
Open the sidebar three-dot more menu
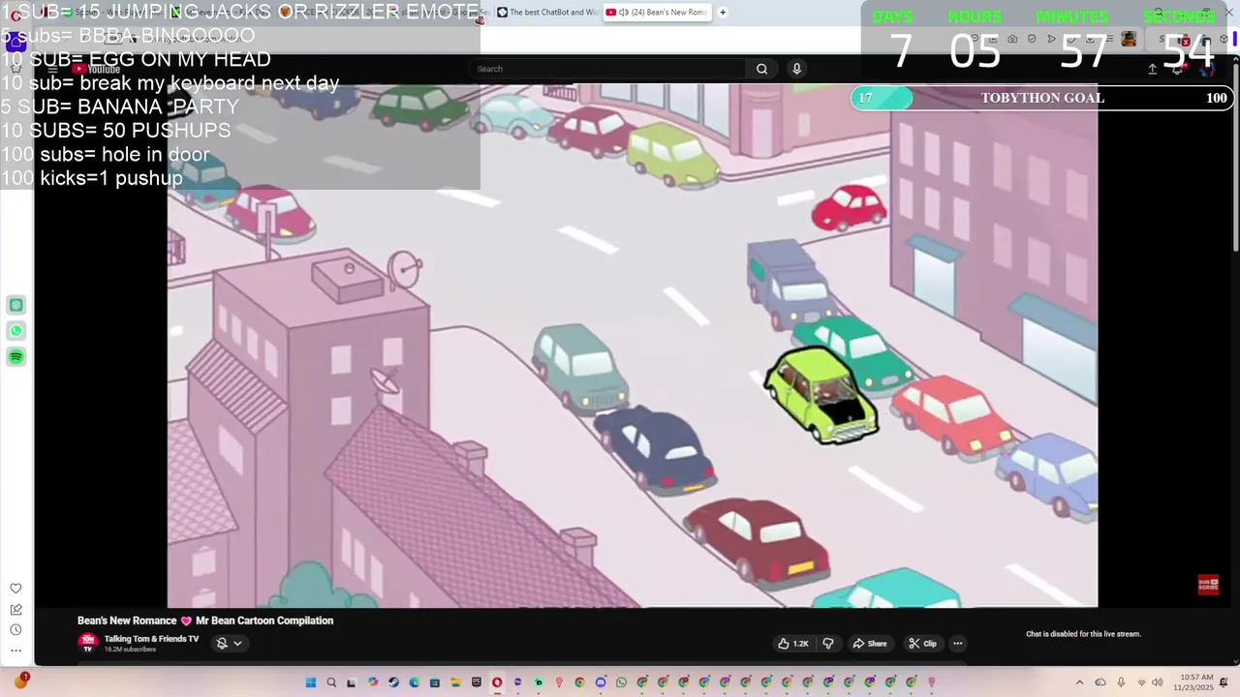(x=15, y=651)
